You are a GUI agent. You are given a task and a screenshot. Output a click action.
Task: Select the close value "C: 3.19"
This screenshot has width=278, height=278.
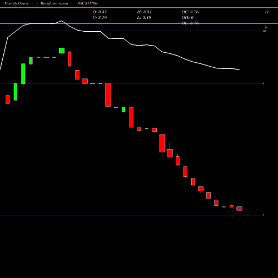click(100, 18)
